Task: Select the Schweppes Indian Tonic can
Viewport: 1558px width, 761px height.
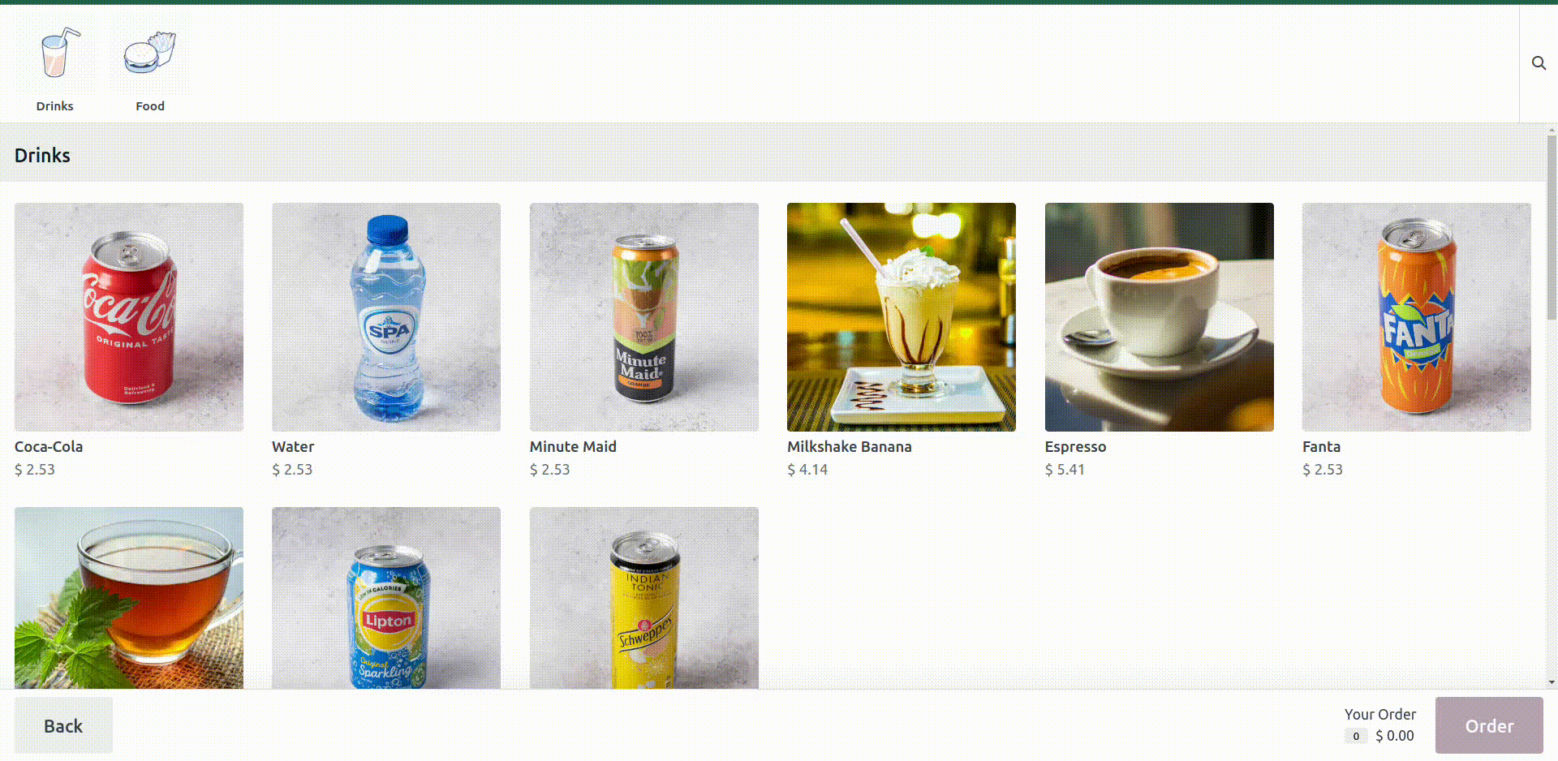Action: [644, 598]
